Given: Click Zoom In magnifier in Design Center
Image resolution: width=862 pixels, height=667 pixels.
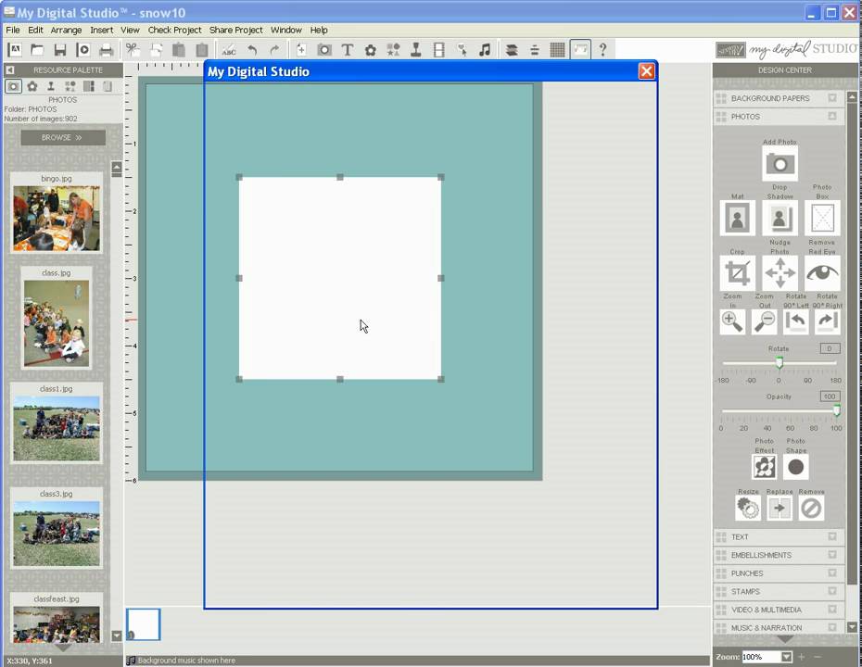Looking at the screenshot, I should click(x=732, y=321).
